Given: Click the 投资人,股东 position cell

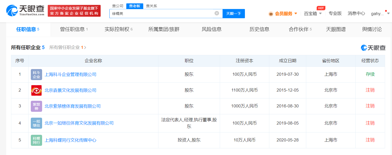Looking at the screenshot, I should point(189,140).
